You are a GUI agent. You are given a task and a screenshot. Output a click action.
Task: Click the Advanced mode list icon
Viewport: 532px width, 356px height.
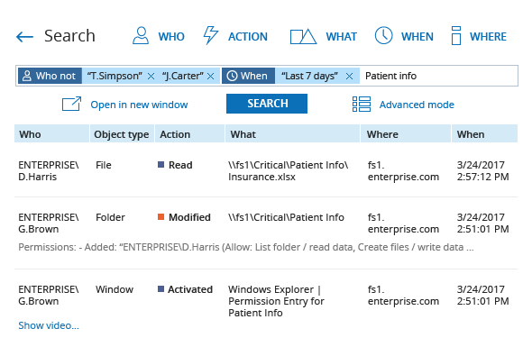coord(362,104)
